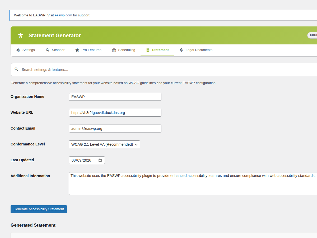
Task: Click the Website URL input field
Action: (115, 113)
